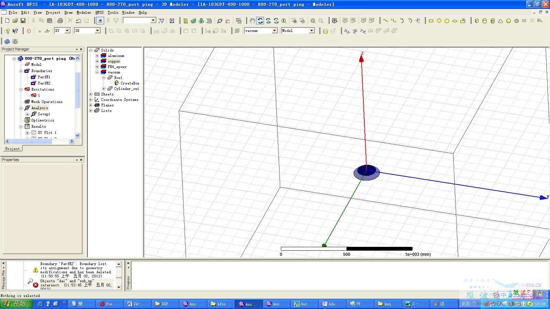Toggle the Project Manager pin arrow
Screen dimensions: 550x309
(77, 49)
